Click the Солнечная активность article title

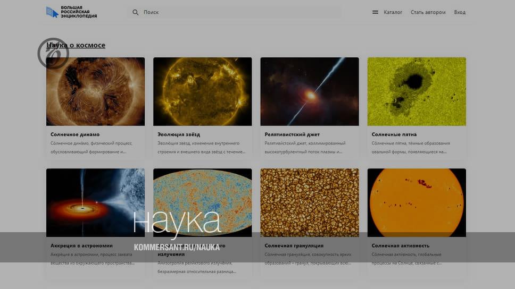point(400,245)
